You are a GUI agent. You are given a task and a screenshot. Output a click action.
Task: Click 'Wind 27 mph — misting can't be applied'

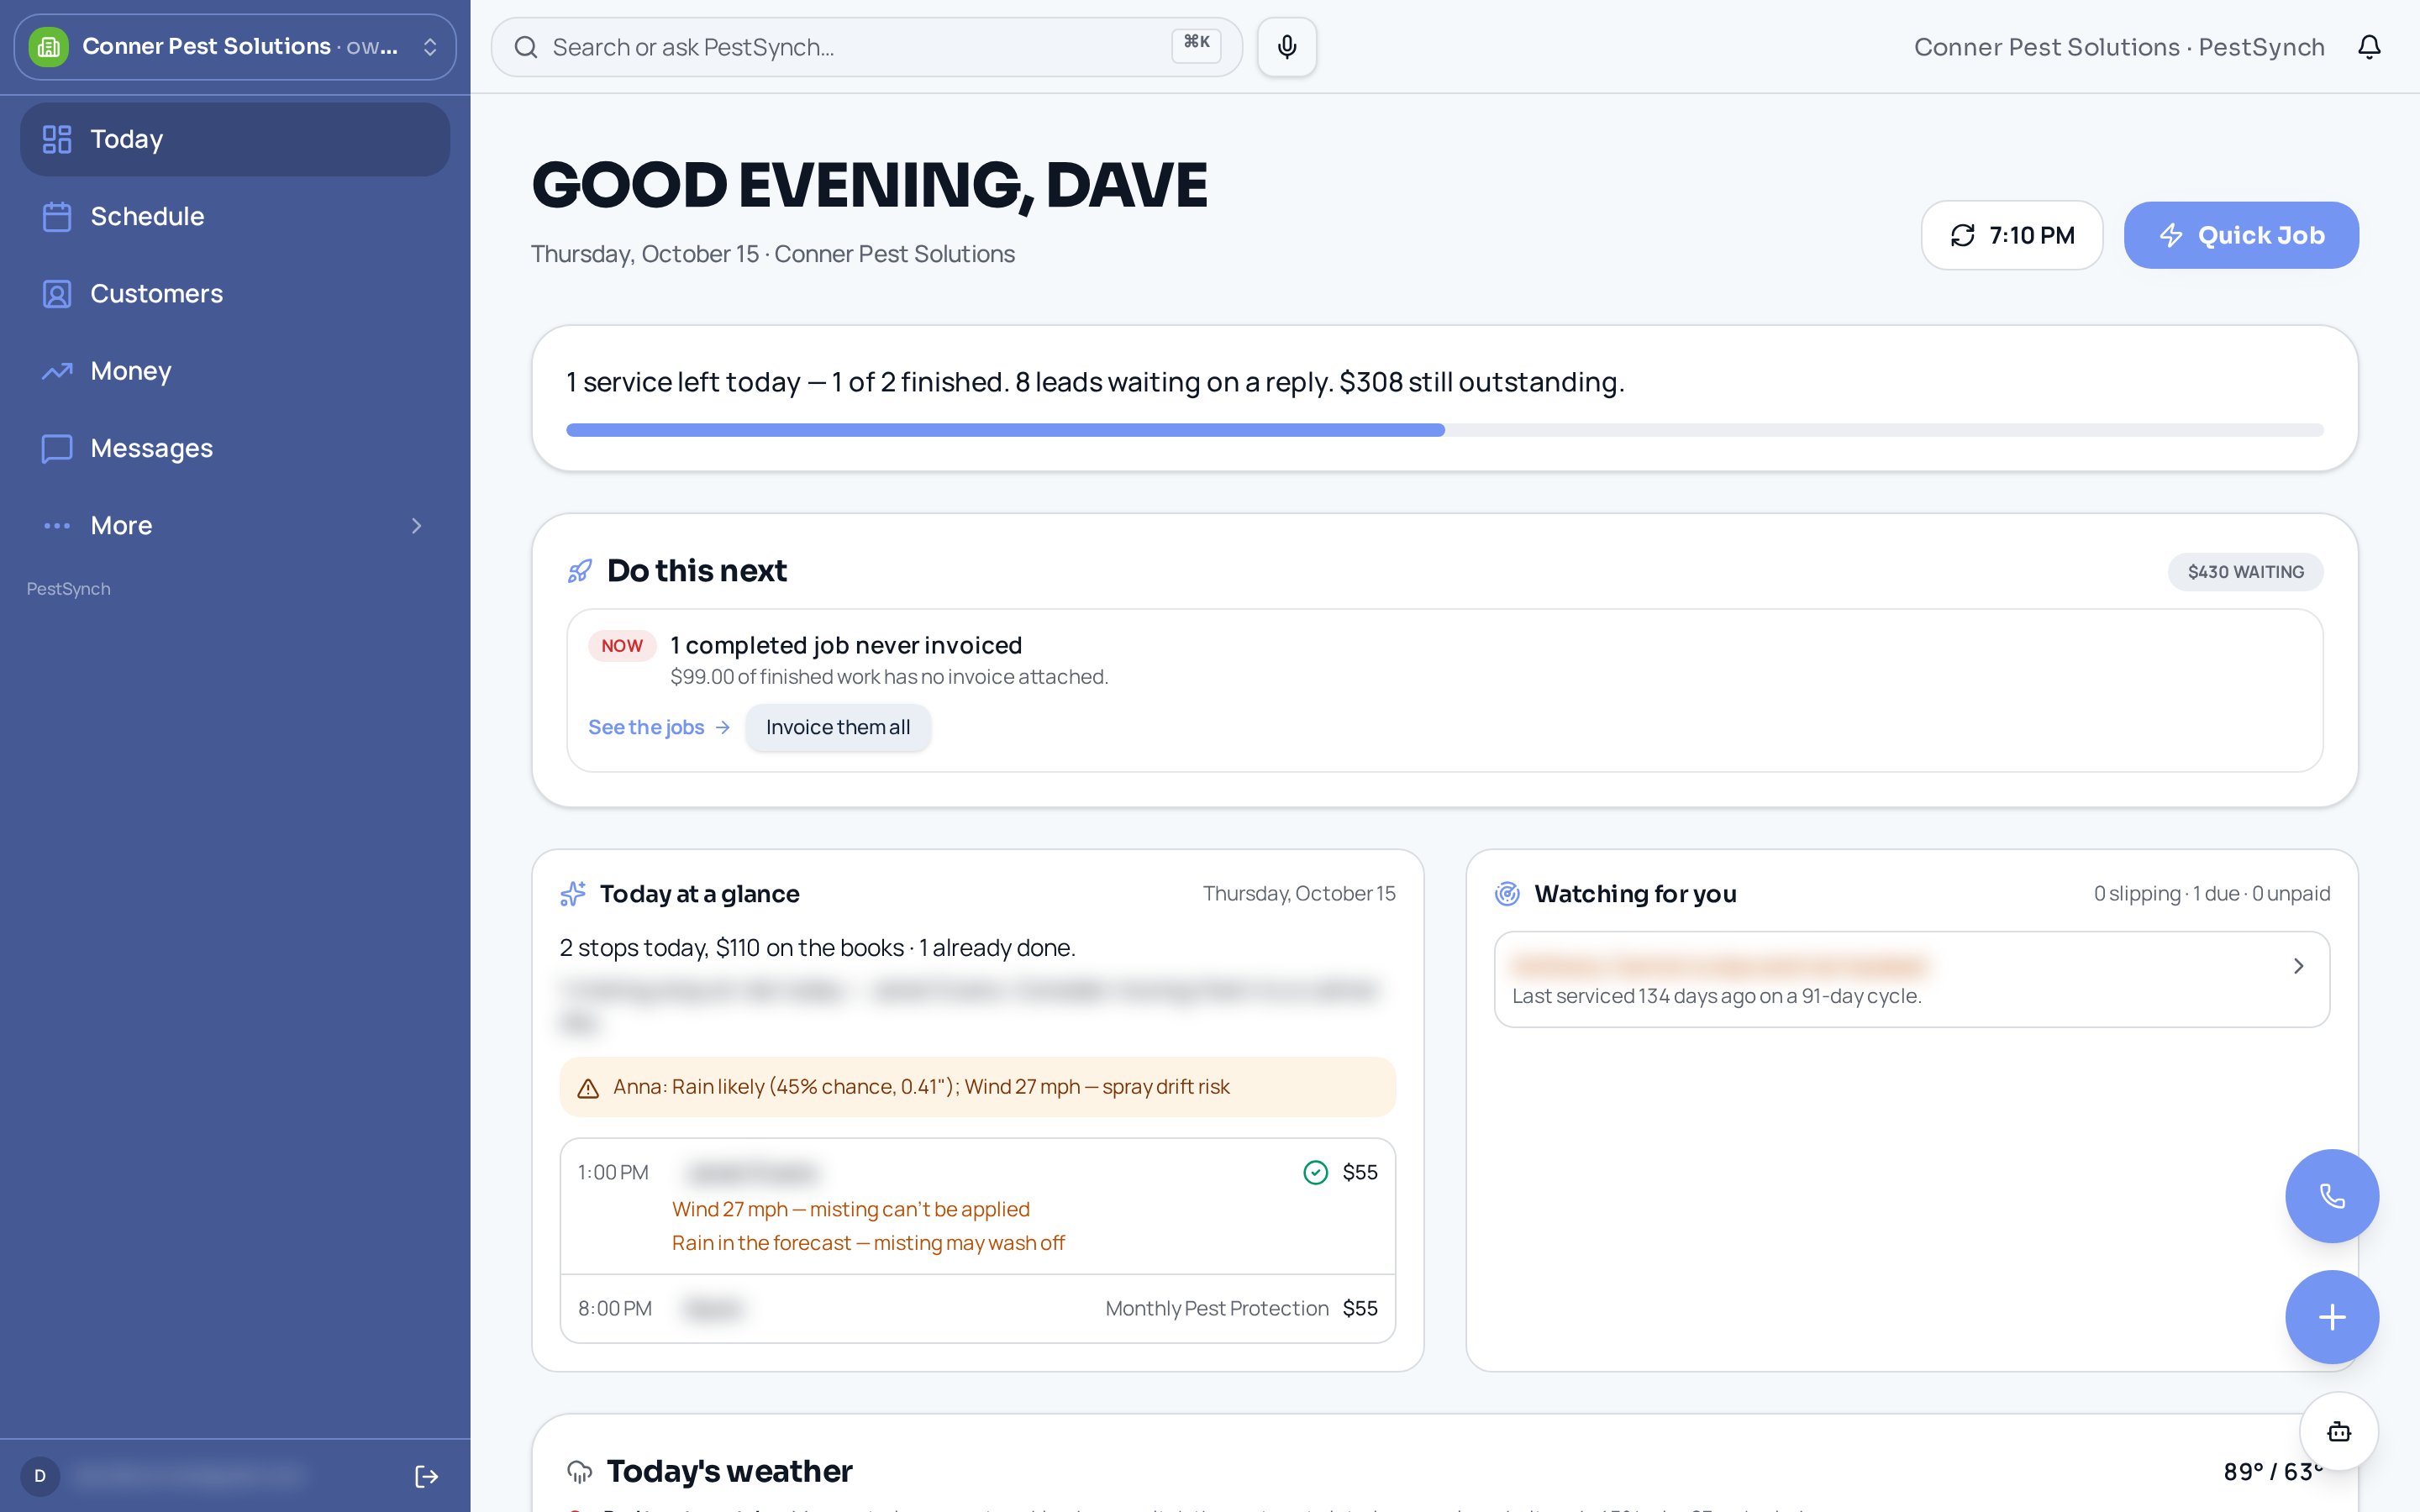(850, 1209)
